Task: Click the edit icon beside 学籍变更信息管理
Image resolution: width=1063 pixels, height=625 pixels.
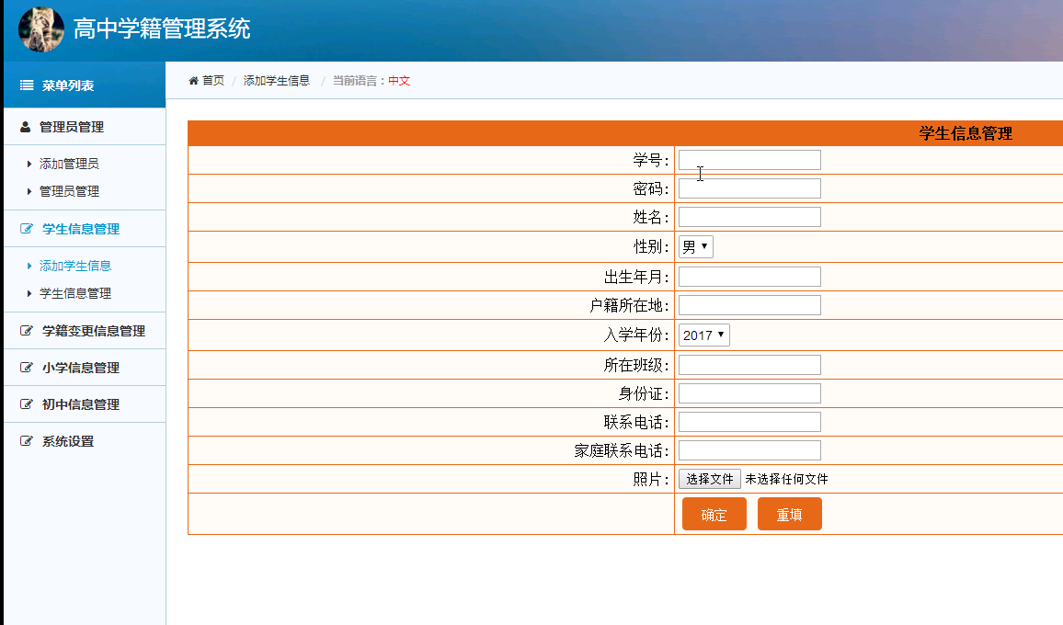Action: tap(27, 331)
